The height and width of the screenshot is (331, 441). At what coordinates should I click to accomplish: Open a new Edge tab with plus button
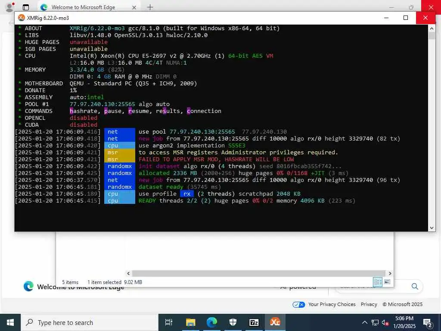click(150, 7)
